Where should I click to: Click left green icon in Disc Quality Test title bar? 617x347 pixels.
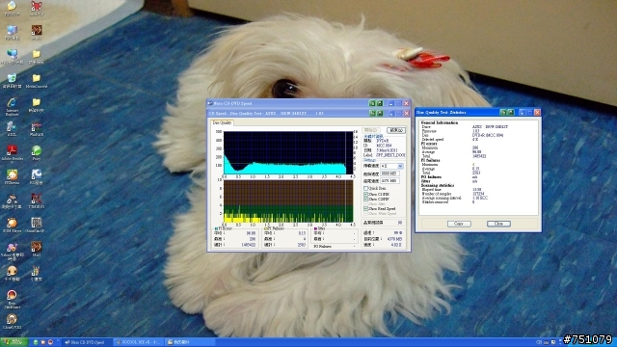click(x=372, y=114)
